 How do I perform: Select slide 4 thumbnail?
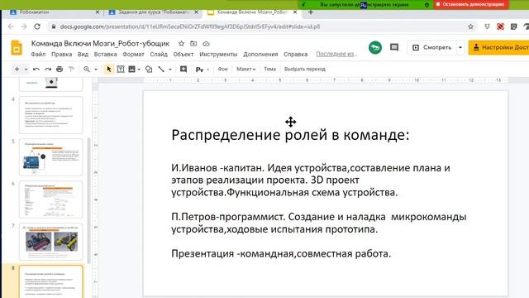pos(50,115)
